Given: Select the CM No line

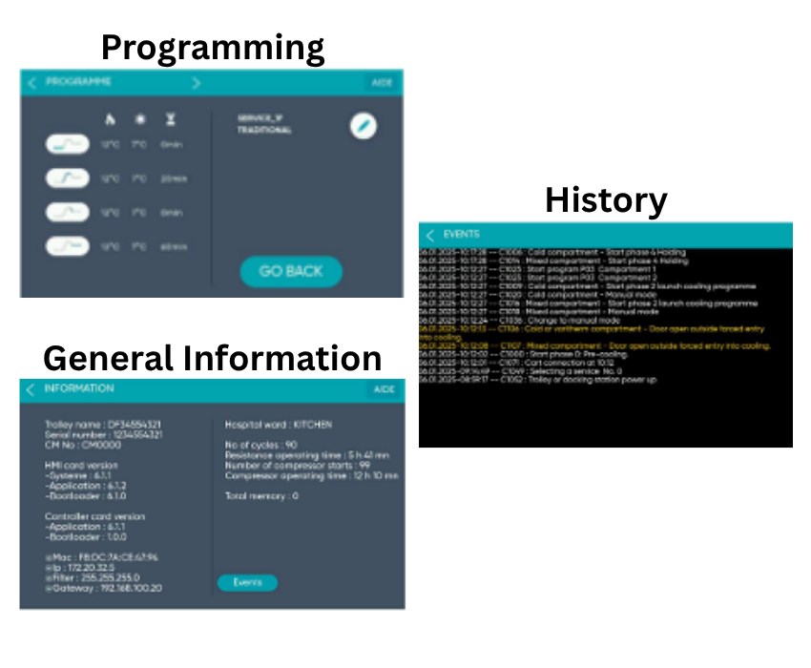Looking at the screenshot, I should 83,445.
